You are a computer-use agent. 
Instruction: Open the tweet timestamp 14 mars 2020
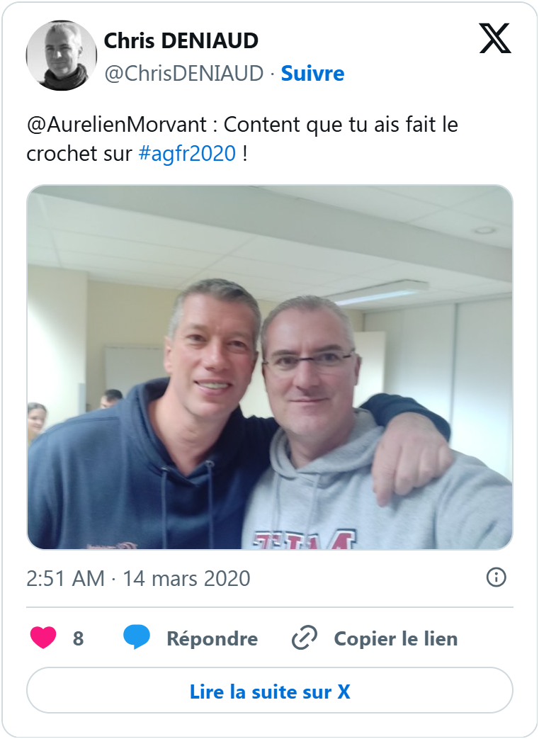(x=186, y=578)
